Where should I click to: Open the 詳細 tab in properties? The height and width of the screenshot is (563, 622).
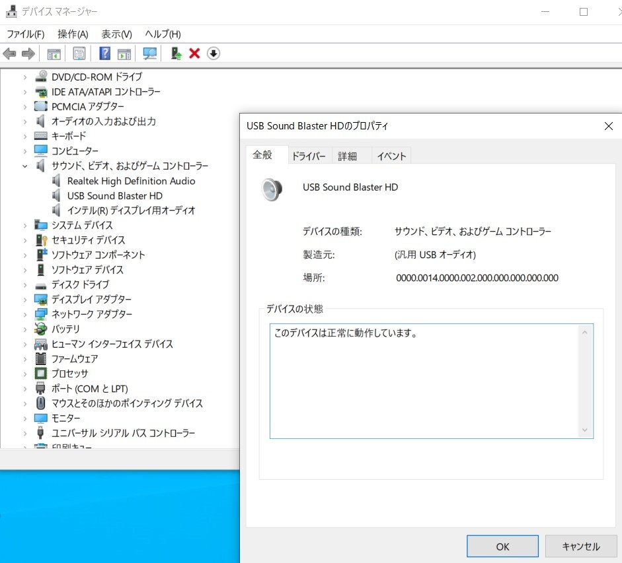click(347, 156)
